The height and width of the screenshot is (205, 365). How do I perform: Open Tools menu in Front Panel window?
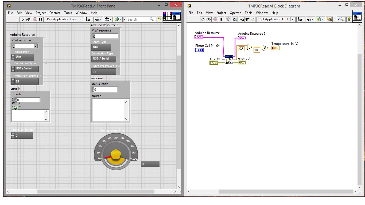(x=68, y=13)
